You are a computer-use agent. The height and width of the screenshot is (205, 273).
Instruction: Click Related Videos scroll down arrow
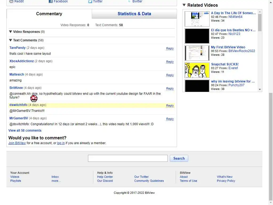click(260, 89)
